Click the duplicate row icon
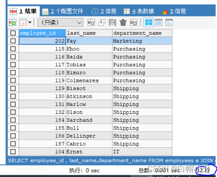 102,22
